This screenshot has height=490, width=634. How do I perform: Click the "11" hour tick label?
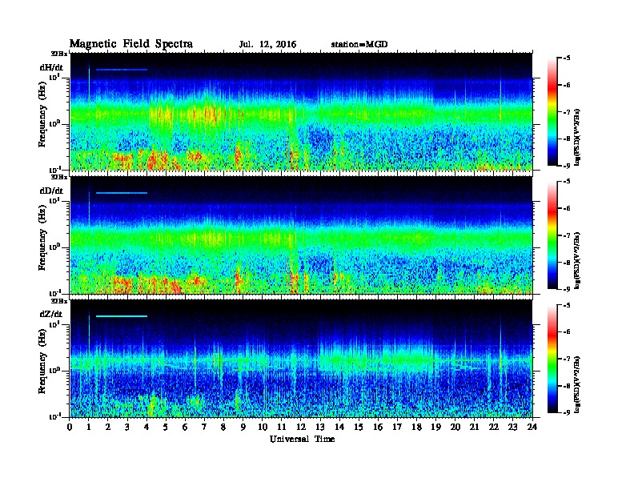pos(282,428)
